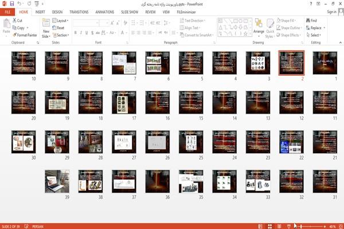The image size is (344, 229).
Task: Click the zoom in plus button
Action: [325, 226]
